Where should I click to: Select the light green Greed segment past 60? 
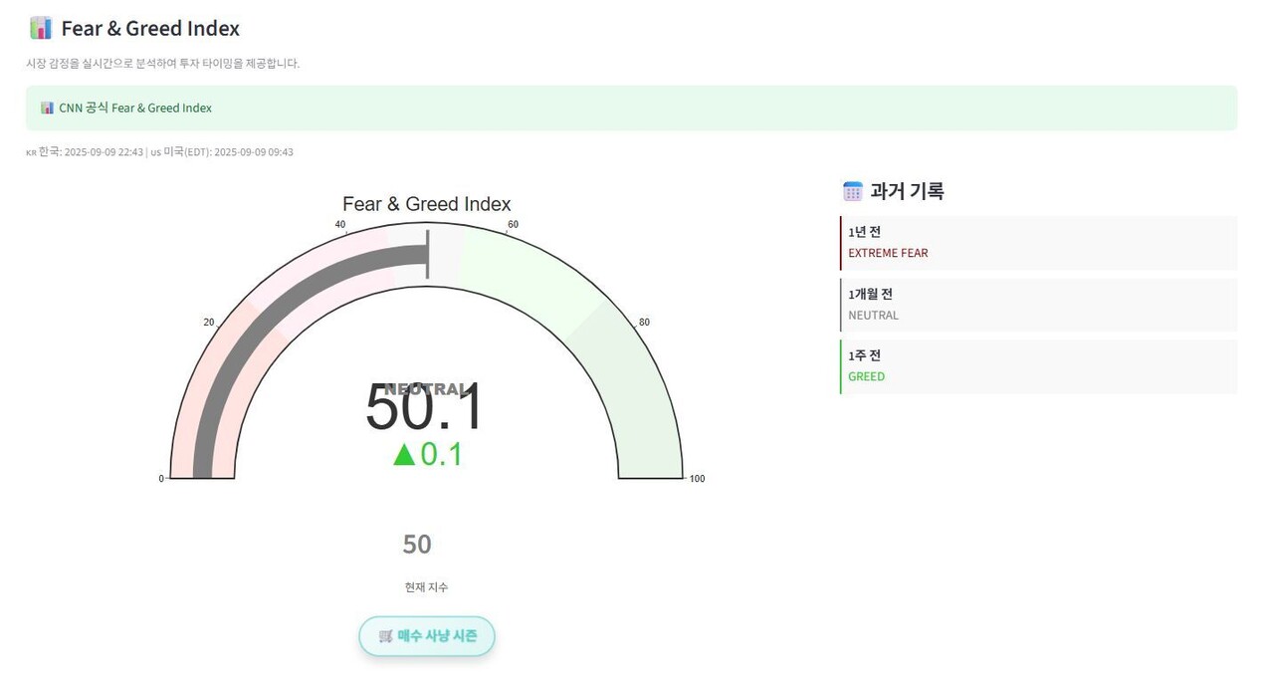(528, 274)
